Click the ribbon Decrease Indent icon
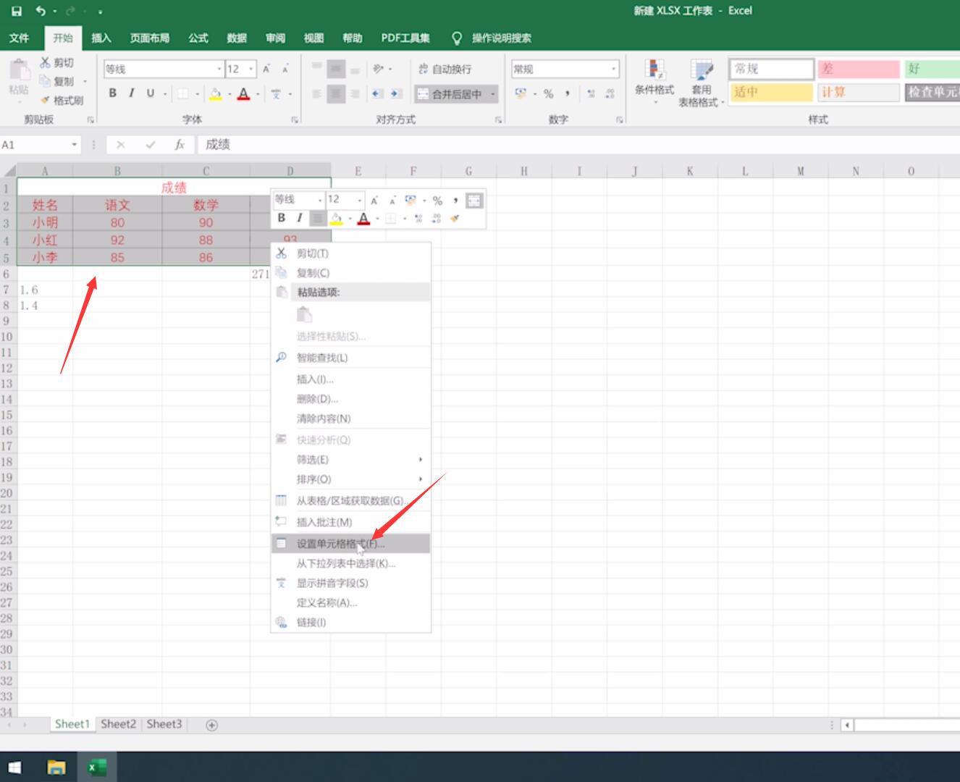 point(377,93)
